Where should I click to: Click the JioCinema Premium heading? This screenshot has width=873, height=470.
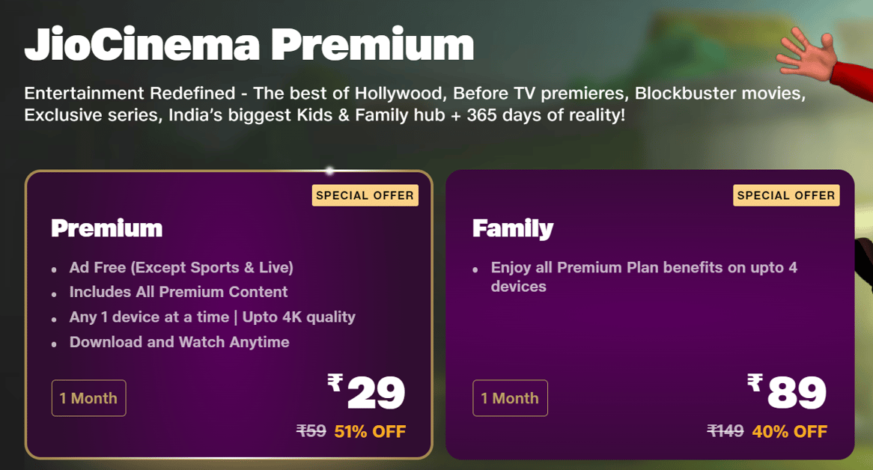[249, 43]
